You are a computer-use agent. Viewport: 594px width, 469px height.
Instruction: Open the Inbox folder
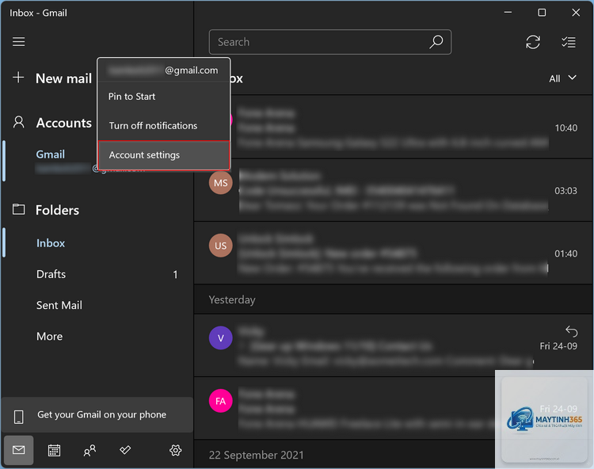[x=51, y=243]
